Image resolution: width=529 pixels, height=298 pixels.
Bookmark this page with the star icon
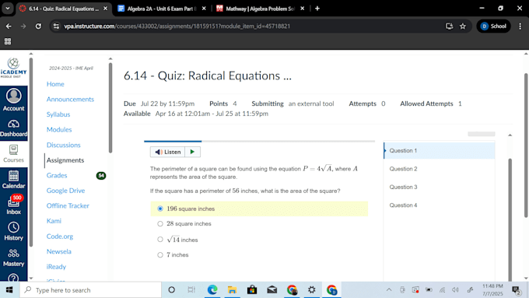tap(463, 26)
